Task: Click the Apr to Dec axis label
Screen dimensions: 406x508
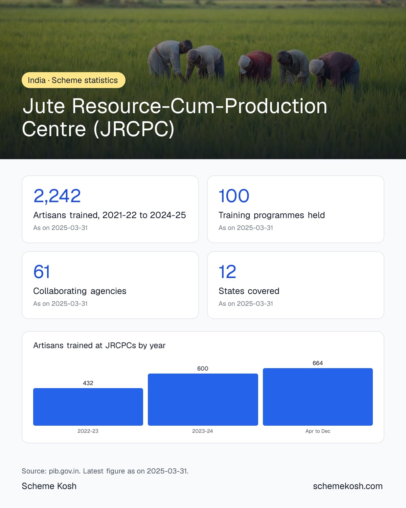Action: pos(318,431)
